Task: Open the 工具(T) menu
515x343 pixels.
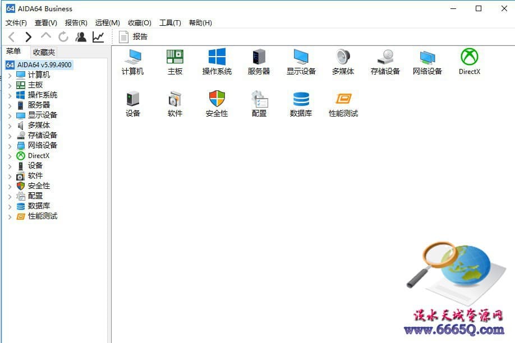Action: 170,22
